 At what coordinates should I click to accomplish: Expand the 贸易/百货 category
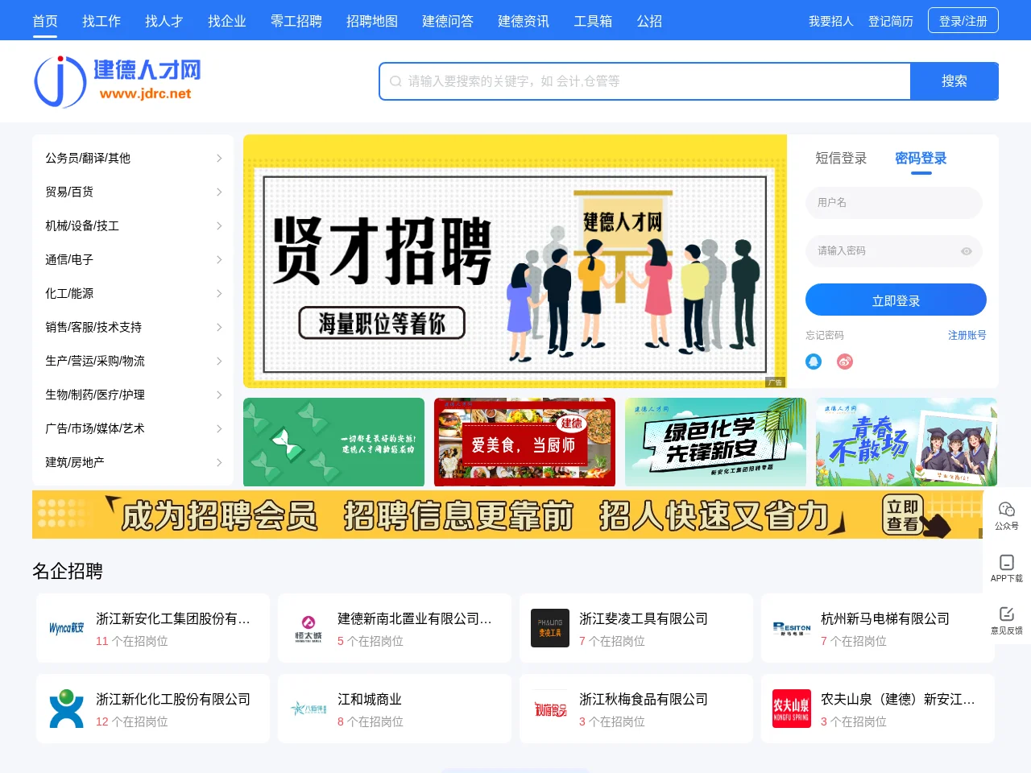click(133, 192)
